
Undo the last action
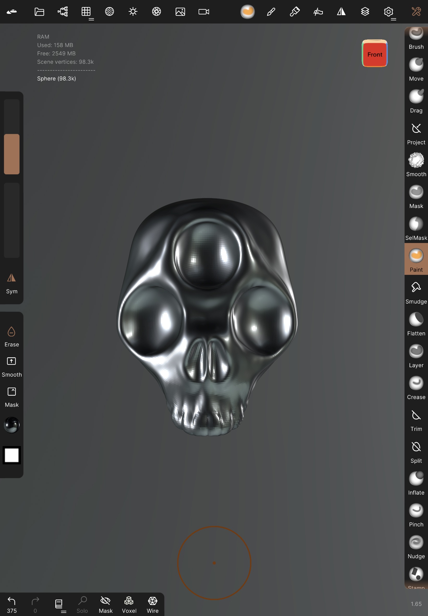(11, 604)
